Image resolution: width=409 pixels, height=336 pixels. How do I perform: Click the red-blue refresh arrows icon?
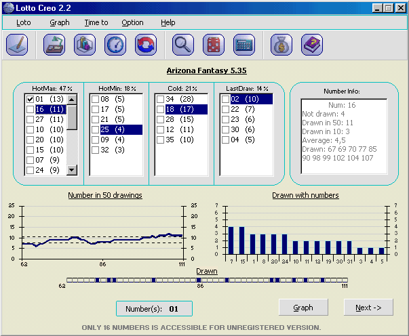point(146,45)
